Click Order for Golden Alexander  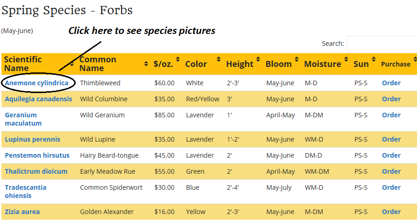pos(391,212)
